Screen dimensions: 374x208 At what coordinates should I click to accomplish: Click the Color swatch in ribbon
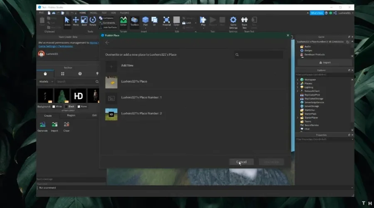tap(177, 20)
